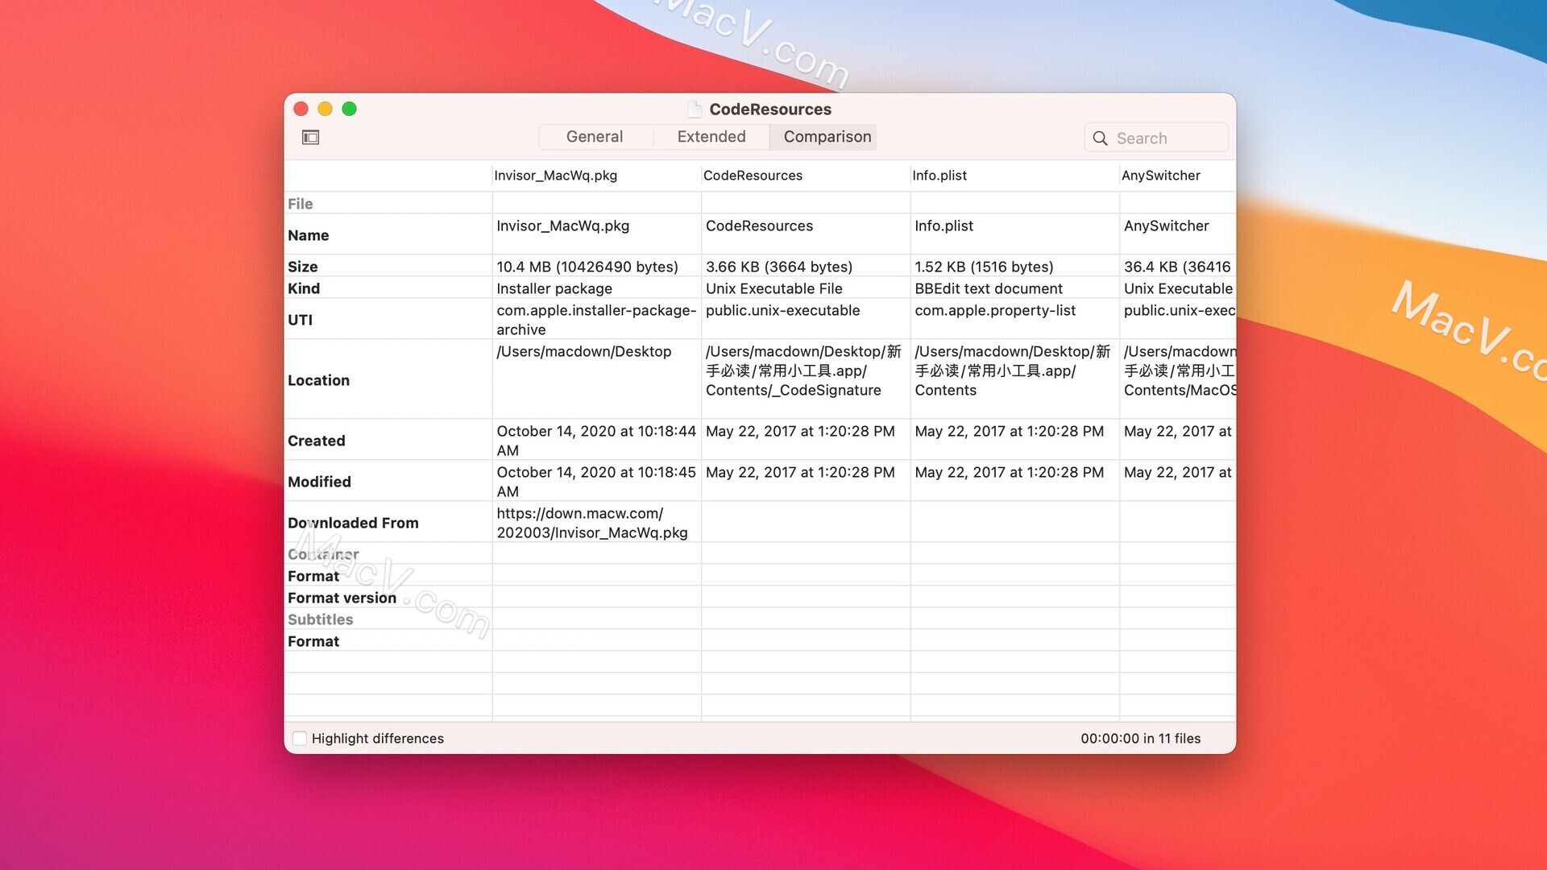
Task: Select the CodeResources column header
Action: pos(753,176)
